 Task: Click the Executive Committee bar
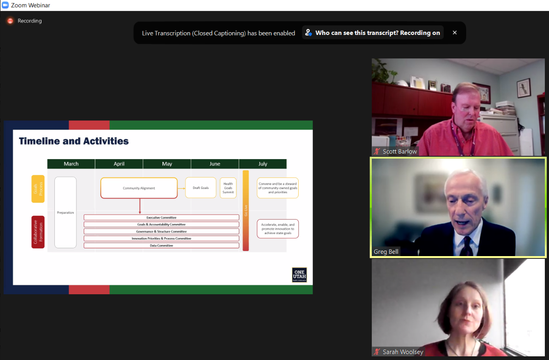(x=161, y=217)
